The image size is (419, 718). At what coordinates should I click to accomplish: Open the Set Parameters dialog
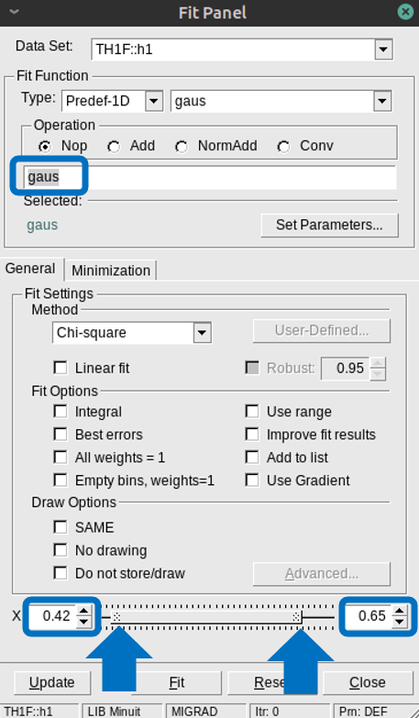point(329,225)
